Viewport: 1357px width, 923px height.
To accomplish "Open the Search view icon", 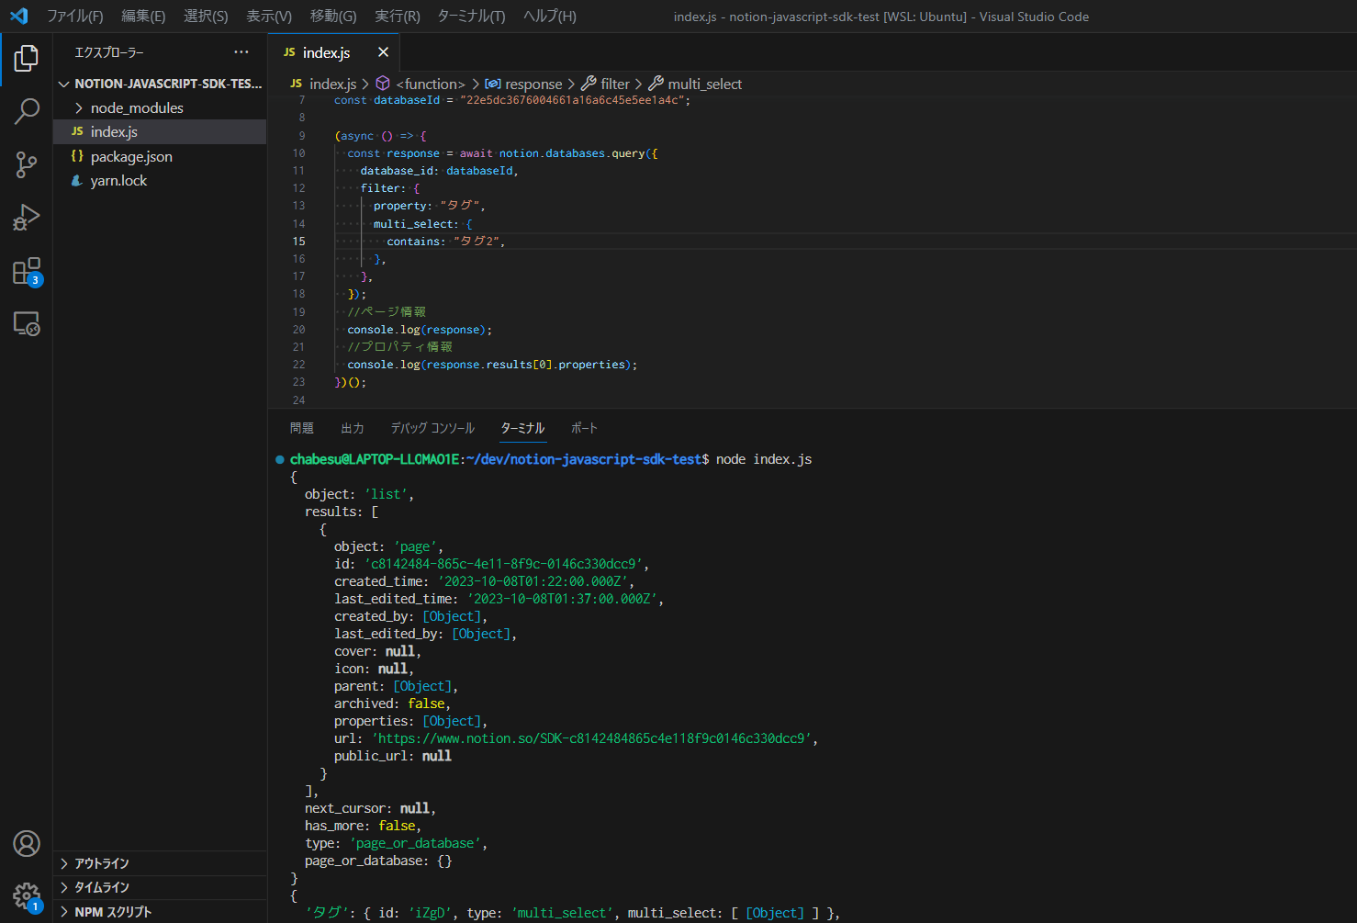I will (x=27, y=111).
